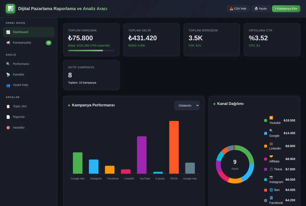Select the purple YouTube bar in chart

coord(142,155)
